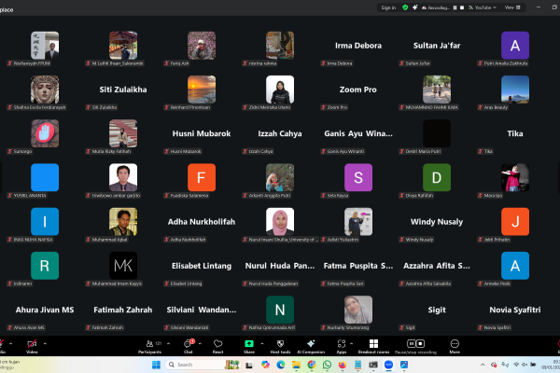Open the Chat panel
This screenshot has width=560, height=373.
189,345
